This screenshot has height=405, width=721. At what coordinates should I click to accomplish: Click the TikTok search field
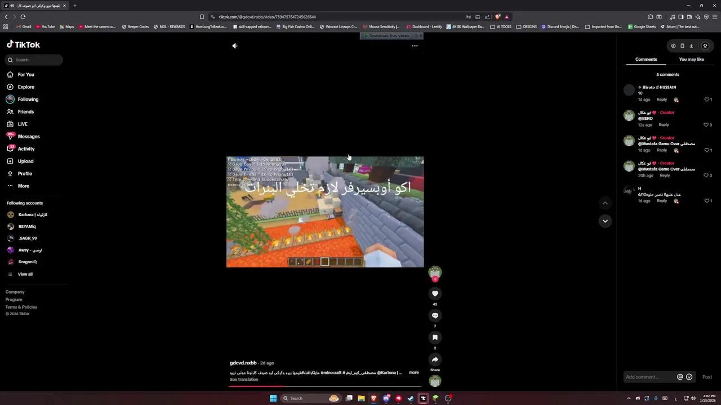point(34,60)
